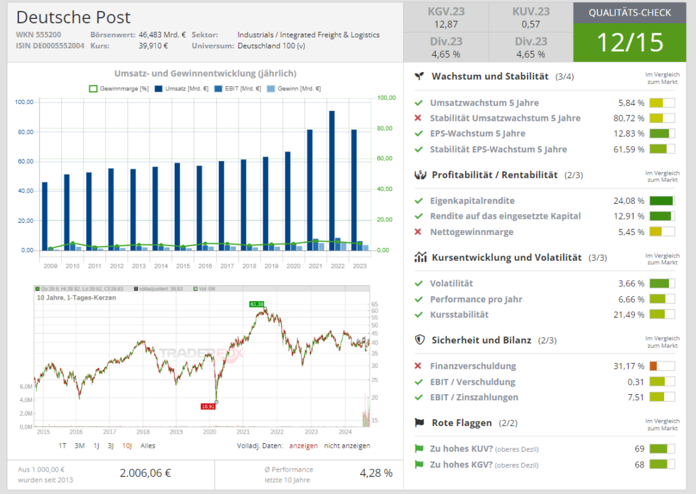Viewport: 696px width, 494px height.
Task: Click 'nicht anzeigen' for adjusted data
Action: click(x=347, y=446)
